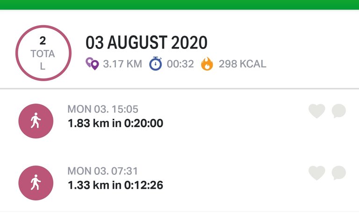Select the MON 03. 15:05 timestamp
The image size is (359, 214).
(x=103, y=109)
